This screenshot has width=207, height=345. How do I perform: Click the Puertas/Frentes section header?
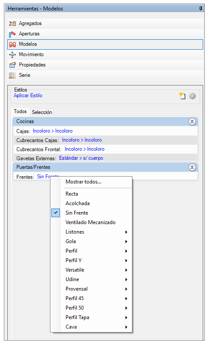point(106,167)
